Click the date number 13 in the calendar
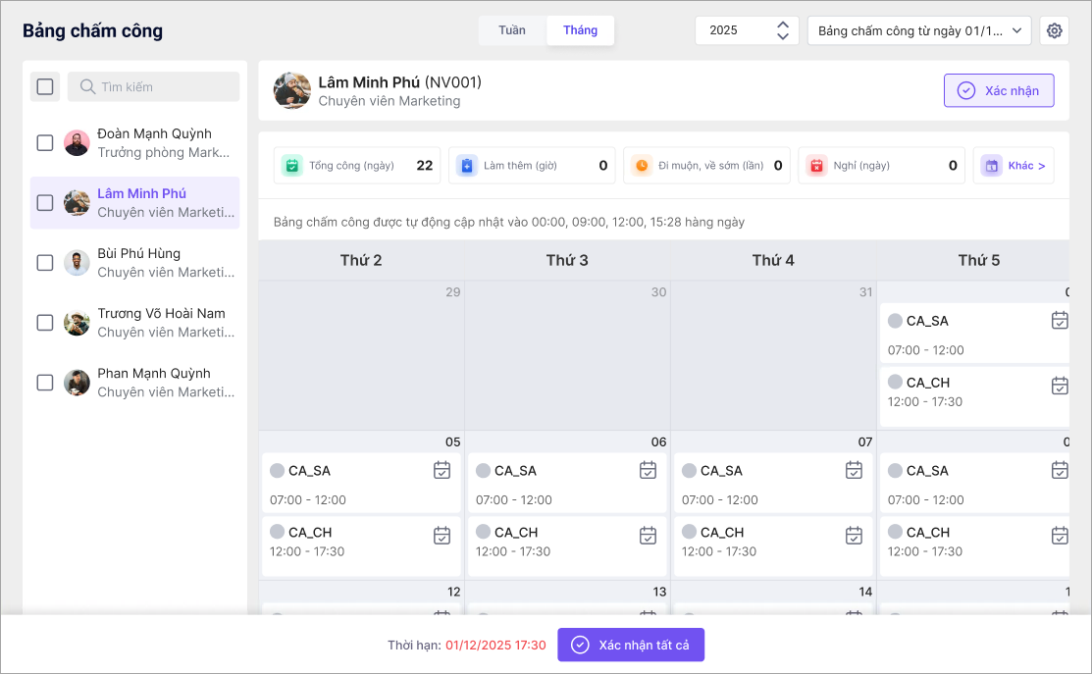This screenshot has height=674, width=1092. click(658, 592)
